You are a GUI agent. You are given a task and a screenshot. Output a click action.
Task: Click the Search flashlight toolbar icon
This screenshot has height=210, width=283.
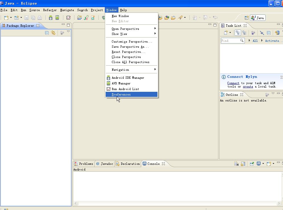click(x=180, y=18)
